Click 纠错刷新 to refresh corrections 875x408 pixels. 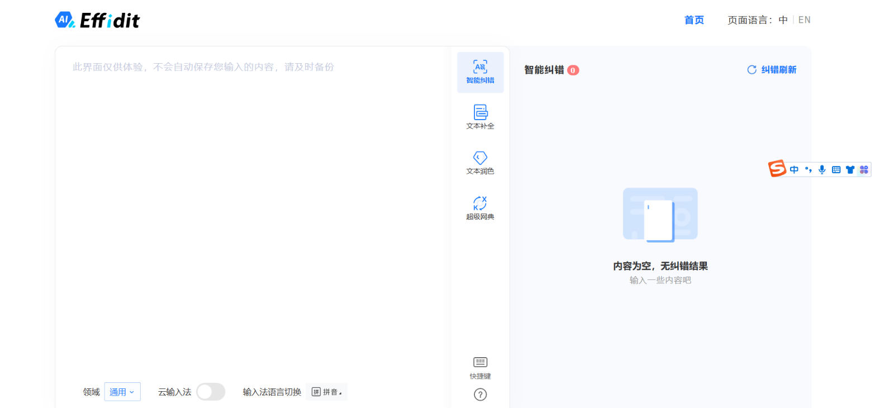(777, 70)
